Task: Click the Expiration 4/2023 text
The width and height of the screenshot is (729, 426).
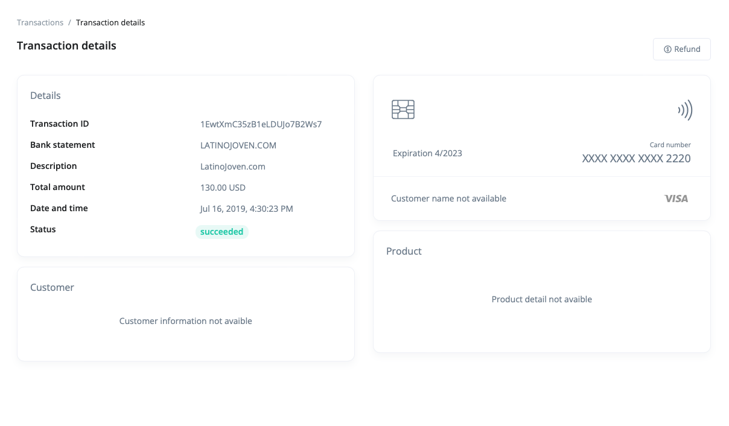Action: 427,153
